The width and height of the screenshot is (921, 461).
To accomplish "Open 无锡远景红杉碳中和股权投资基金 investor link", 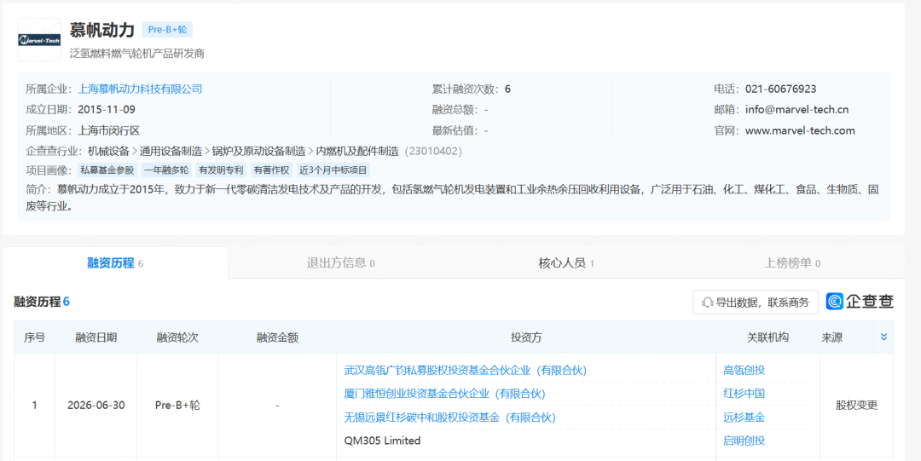I will click(450, 418).
